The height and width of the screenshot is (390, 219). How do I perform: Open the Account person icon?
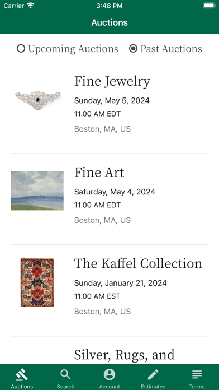(x=109, y=374)
